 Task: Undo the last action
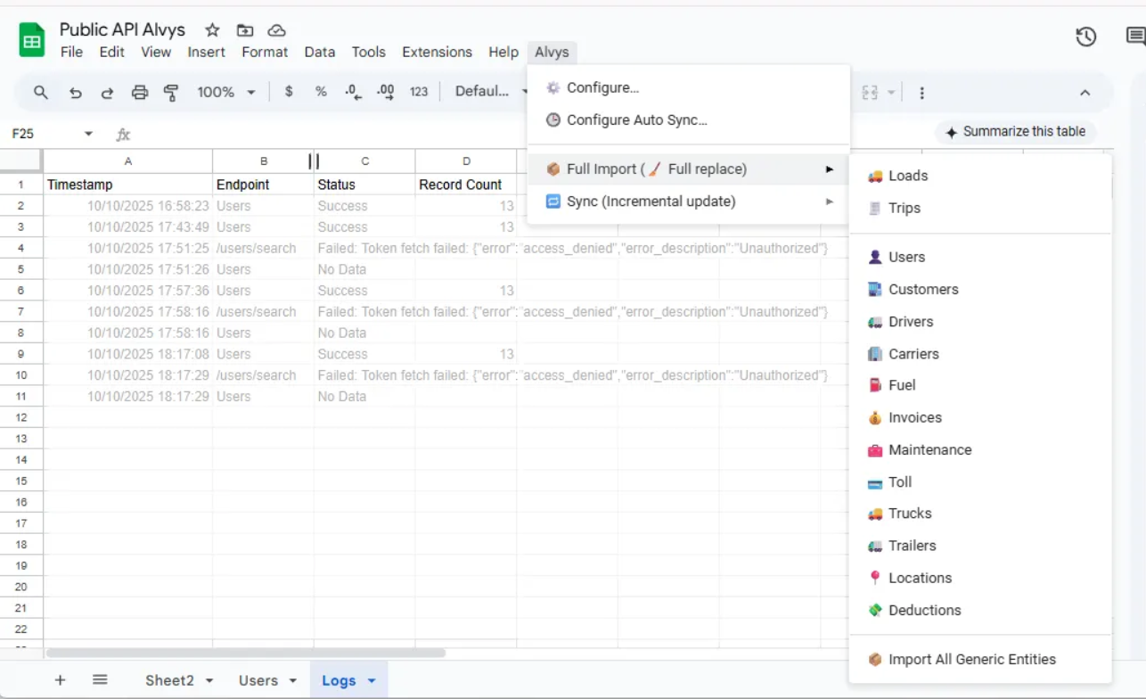(76, 92)
